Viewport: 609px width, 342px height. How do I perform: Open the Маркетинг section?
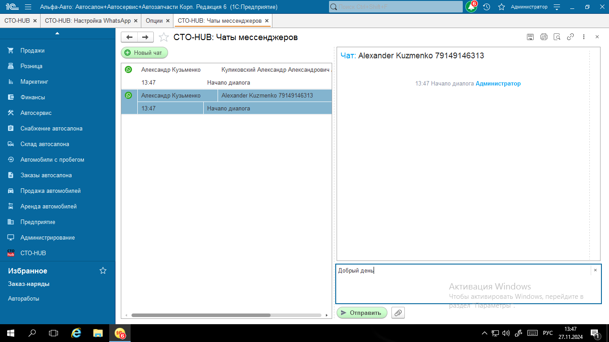tap(58, 82)
